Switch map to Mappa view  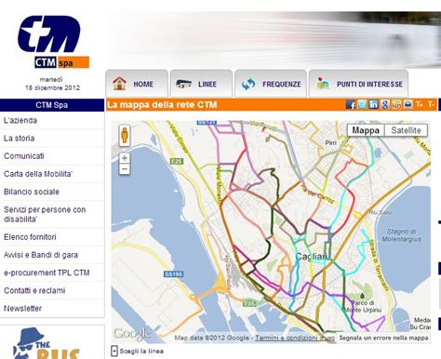tap(366, 130)
